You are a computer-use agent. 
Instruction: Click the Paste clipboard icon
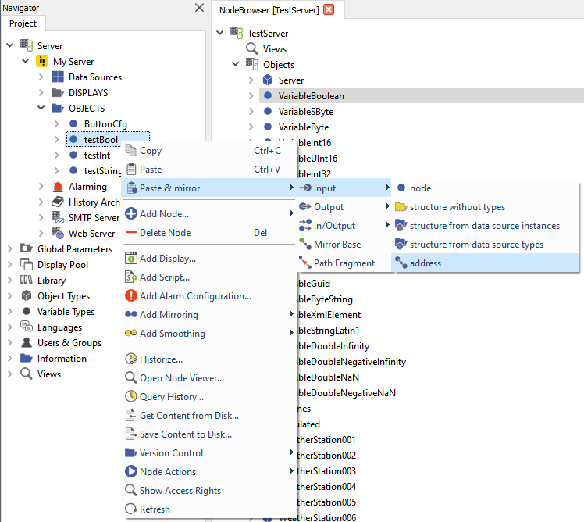(x=130, y=170)
